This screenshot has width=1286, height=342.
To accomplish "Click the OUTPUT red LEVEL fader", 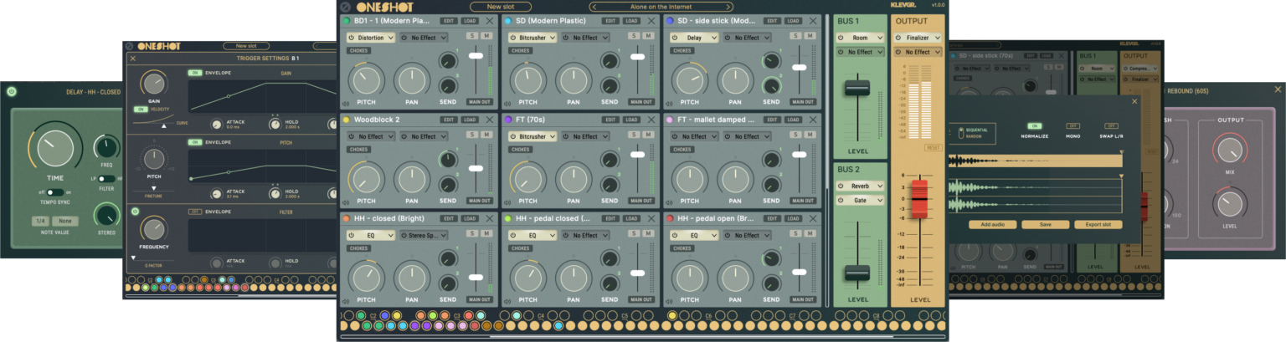I will point(920,198).
